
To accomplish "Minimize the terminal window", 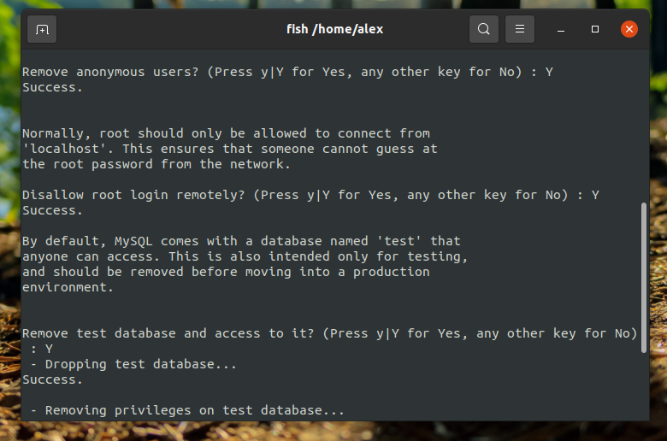I will 561,29.
